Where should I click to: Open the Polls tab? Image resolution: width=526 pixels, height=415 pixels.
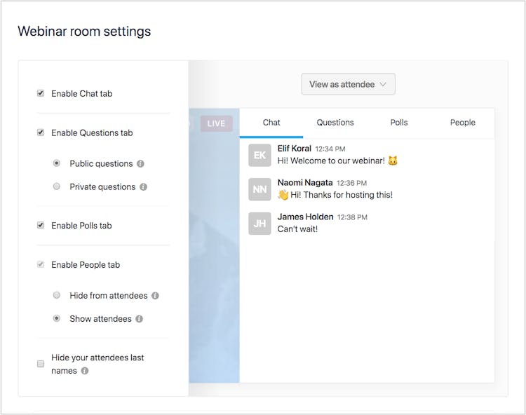(x=399, y=123)
